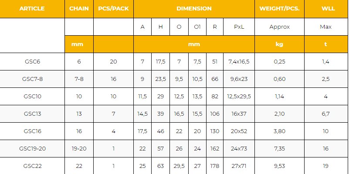Click the CHAIN column header
The height and width of the screenshot is (174, 349).
click(x=79, y=9)
